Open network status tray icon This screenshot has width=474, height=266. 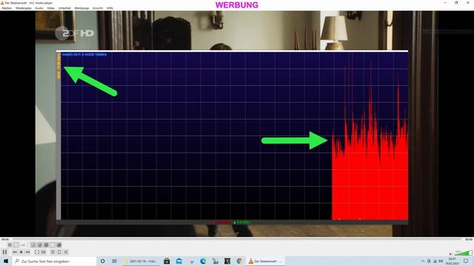pos(435,261)
